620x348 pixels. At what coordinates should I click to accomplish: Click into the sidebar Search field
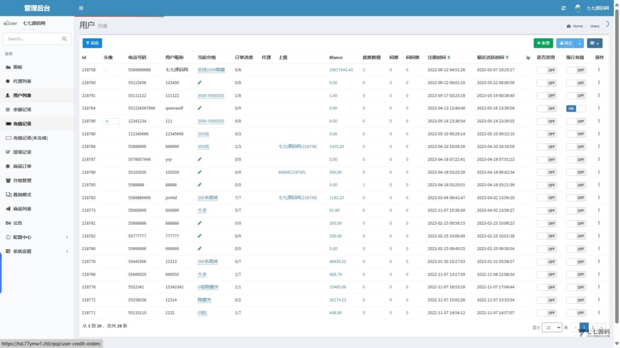[33, 39]
